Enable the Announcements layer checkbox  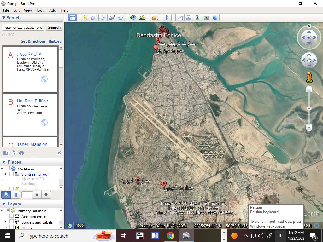tap(12, 216)
